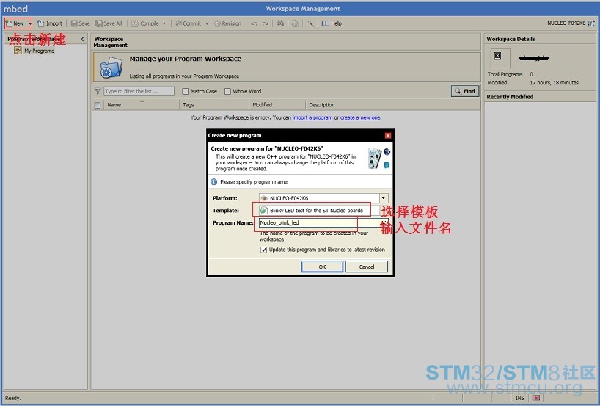Click the mbed round logo icon in dialog

pyautogui.click(x=387, y=152)
